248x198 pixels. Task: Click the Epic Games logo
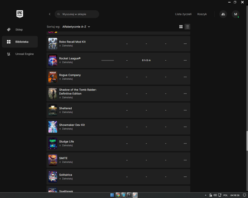point(20,14)
